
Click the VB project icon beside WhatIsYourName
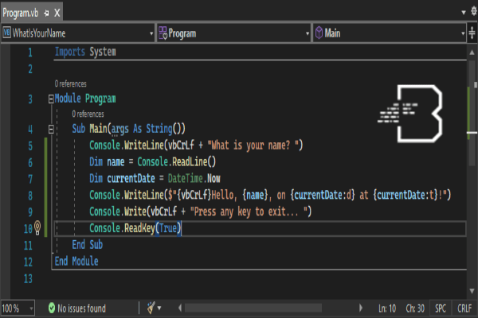[x=6, y=33]
